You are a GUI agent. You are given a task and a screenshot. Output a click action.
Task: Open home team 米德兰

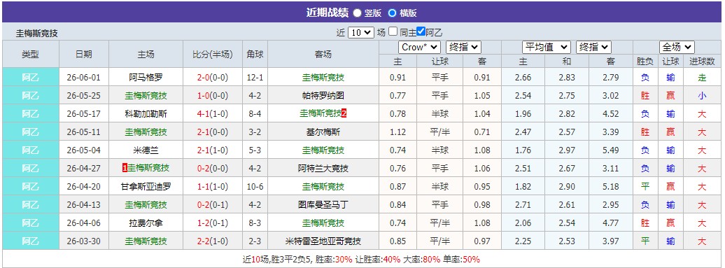(x=146, y=150)
